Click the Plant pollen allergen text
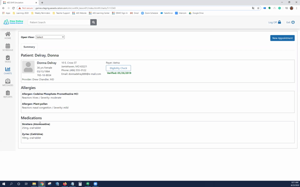The width and height of the screenshot is (300, 187). [40, 104]
